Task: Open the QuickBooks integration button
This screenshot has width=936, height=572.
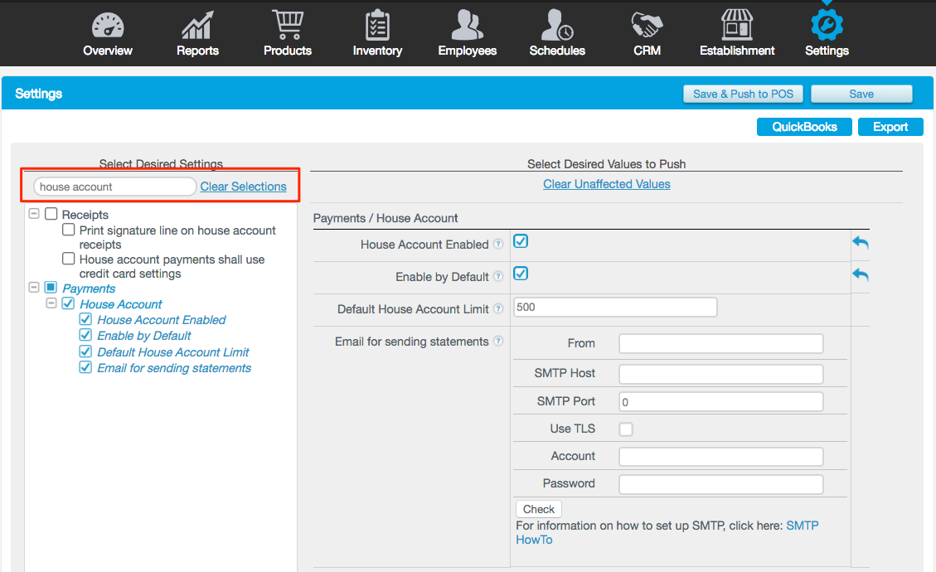Action: (x=803, y=126)
